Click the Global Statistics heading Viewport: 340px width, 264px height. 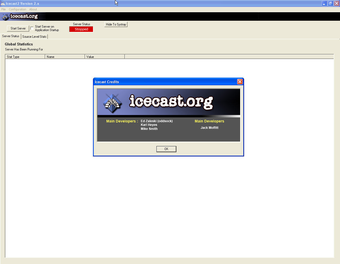(x=19, y=44)
